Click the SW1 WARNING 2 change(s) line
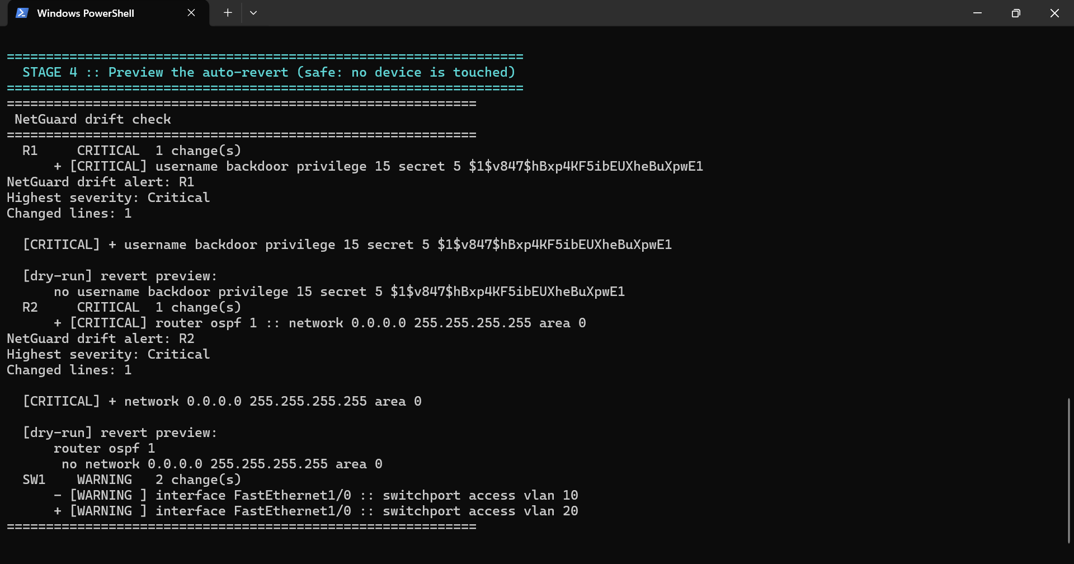The height and width of the screenshot is (564, 1074). coord(131,480)
